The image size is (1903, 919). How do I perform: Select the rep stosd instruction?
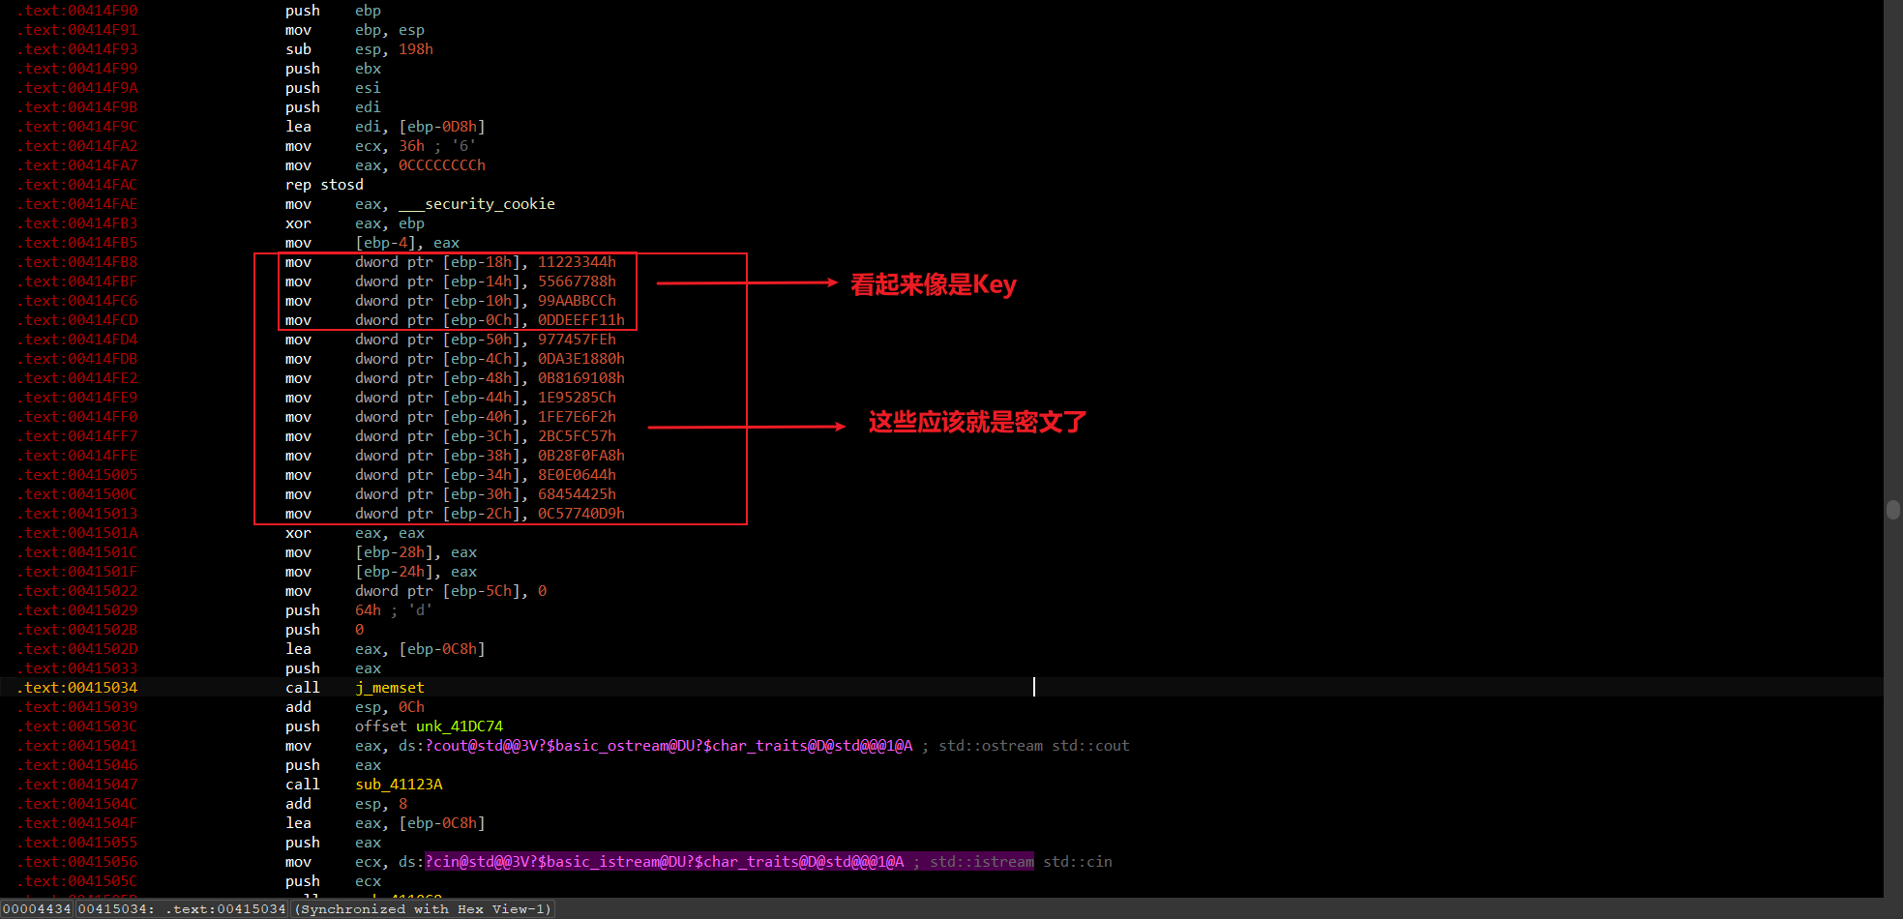(324, 185)
